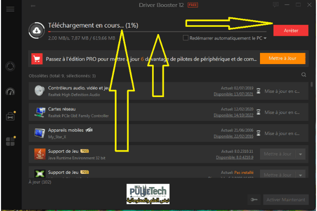Click Activer Maintenant button
This screenshot has height=211, width=317.
(x=285, y=199)
